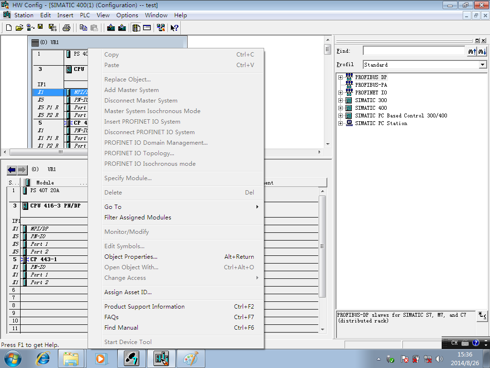The width and height of the screenshot is (490, 368).
Task: Click the Open ONLINE station toolbar icon
Action: coord(30,28)
